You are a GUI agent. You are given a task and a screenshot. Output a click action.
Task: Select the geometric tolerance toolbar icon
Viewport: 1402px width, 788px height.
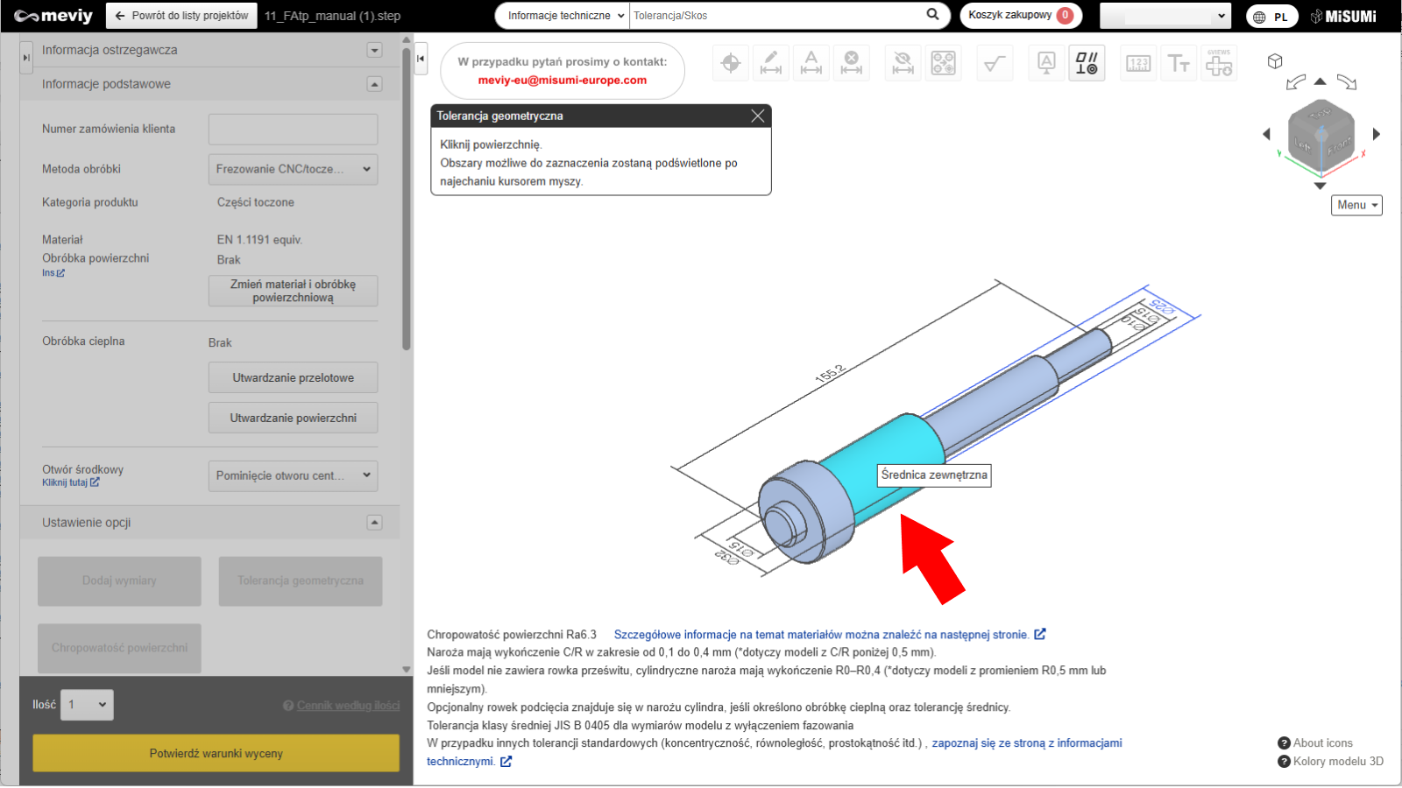pos(1087,63)
